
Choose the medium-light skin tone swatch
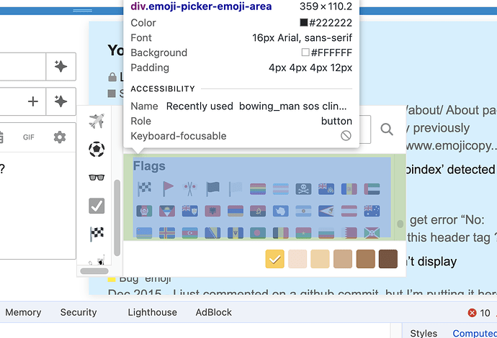point(320,259)
